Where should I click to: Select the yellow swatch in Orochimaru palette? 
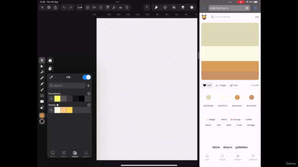[x=57, y=99]
